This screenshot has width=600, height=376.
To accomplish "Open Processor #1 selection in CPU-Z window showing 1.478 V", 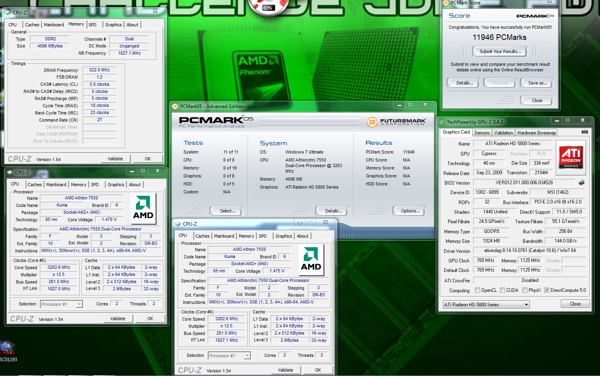I will 61,304.
